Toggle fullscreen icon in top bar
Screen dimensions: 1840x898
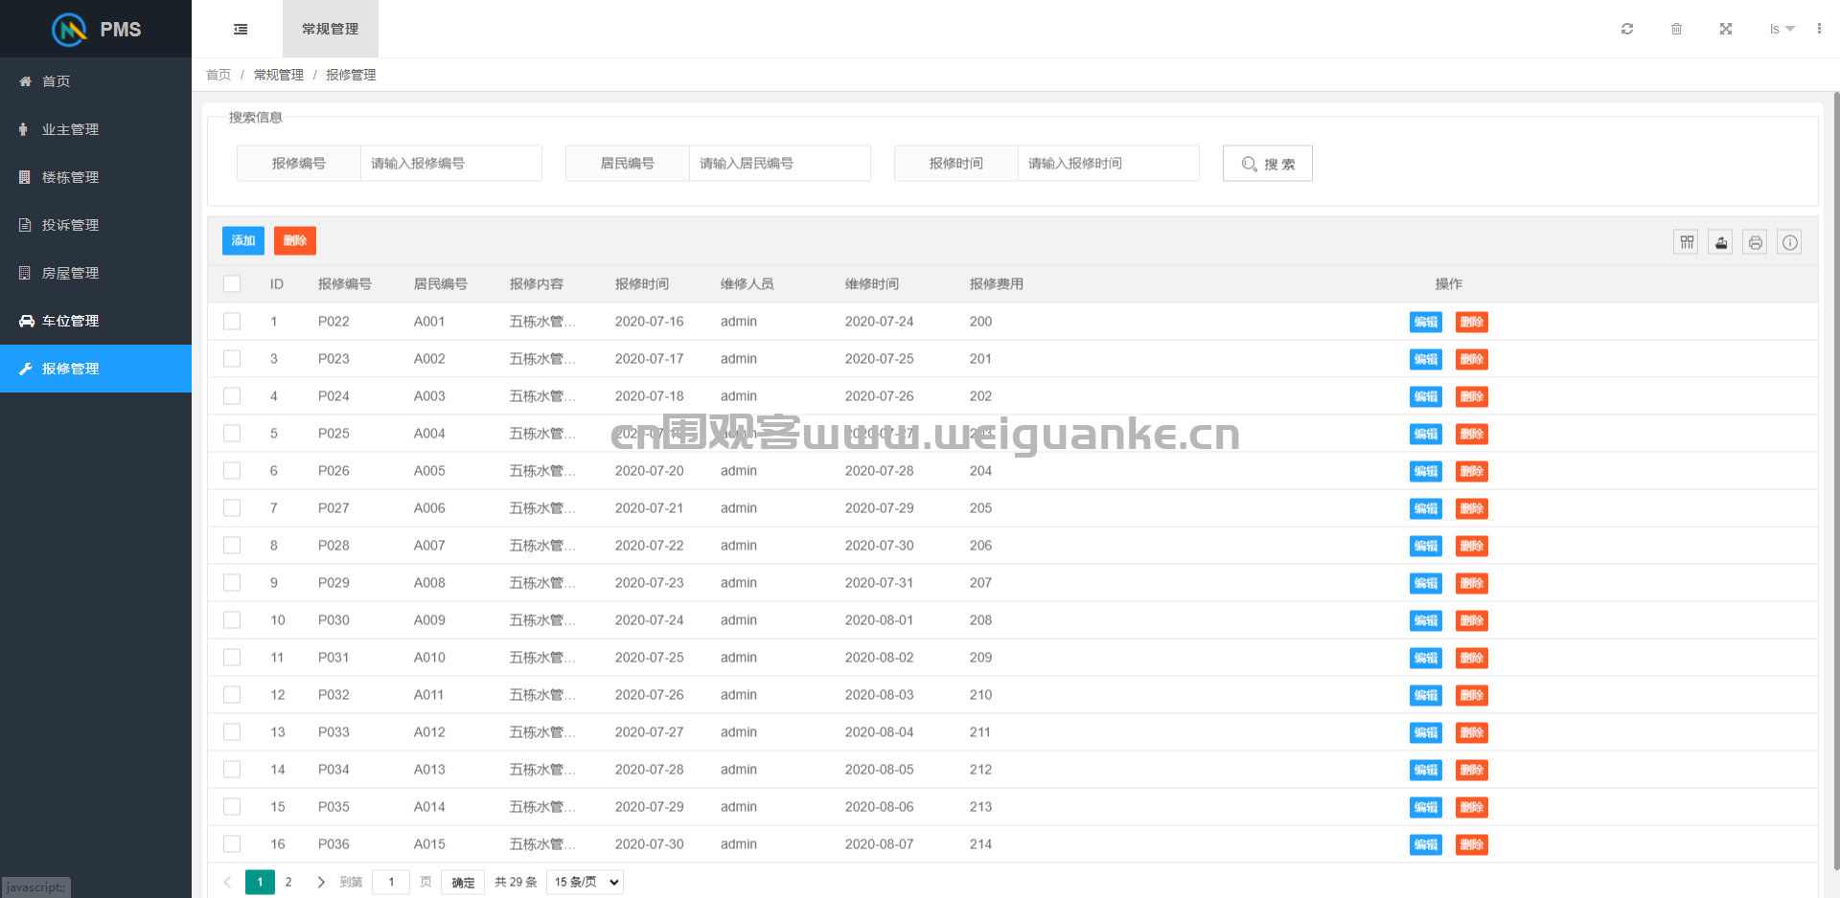coord(1726,29)
